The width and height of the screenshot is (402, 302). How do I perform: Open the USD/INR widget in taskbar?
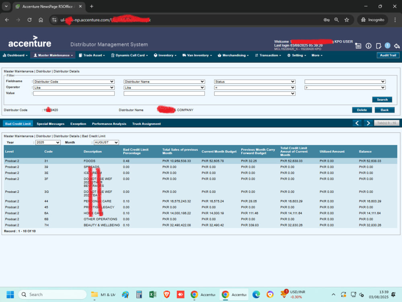[293, 294]
